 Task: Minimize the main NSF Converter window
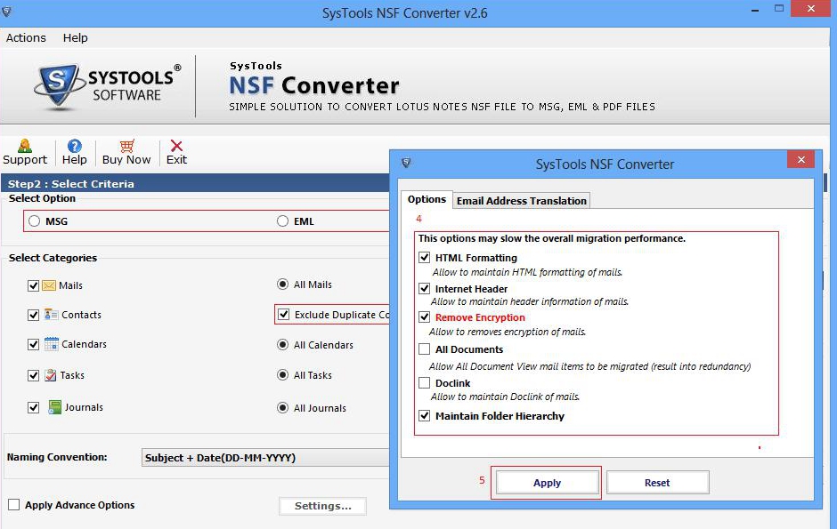coord(755,10)
